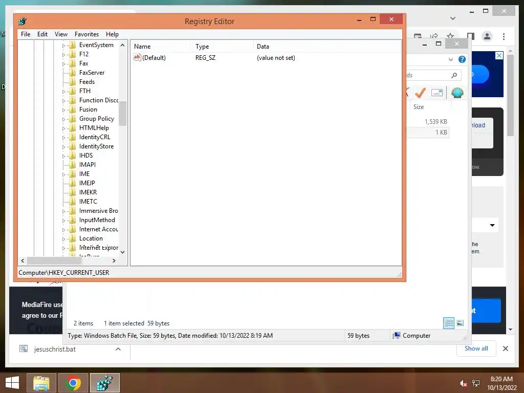Click the '(value not set)' data cell

(276, 58)
